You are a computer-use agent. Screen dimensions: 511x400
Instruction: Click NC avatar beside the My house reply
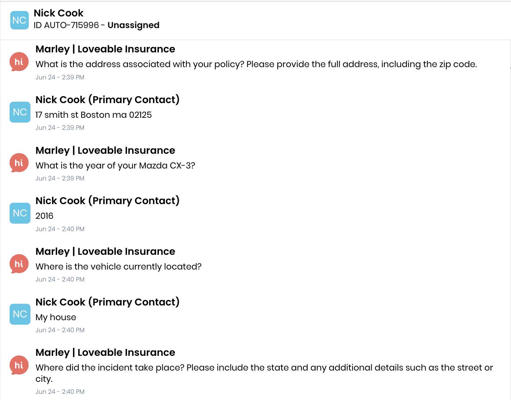click(20, 314)
